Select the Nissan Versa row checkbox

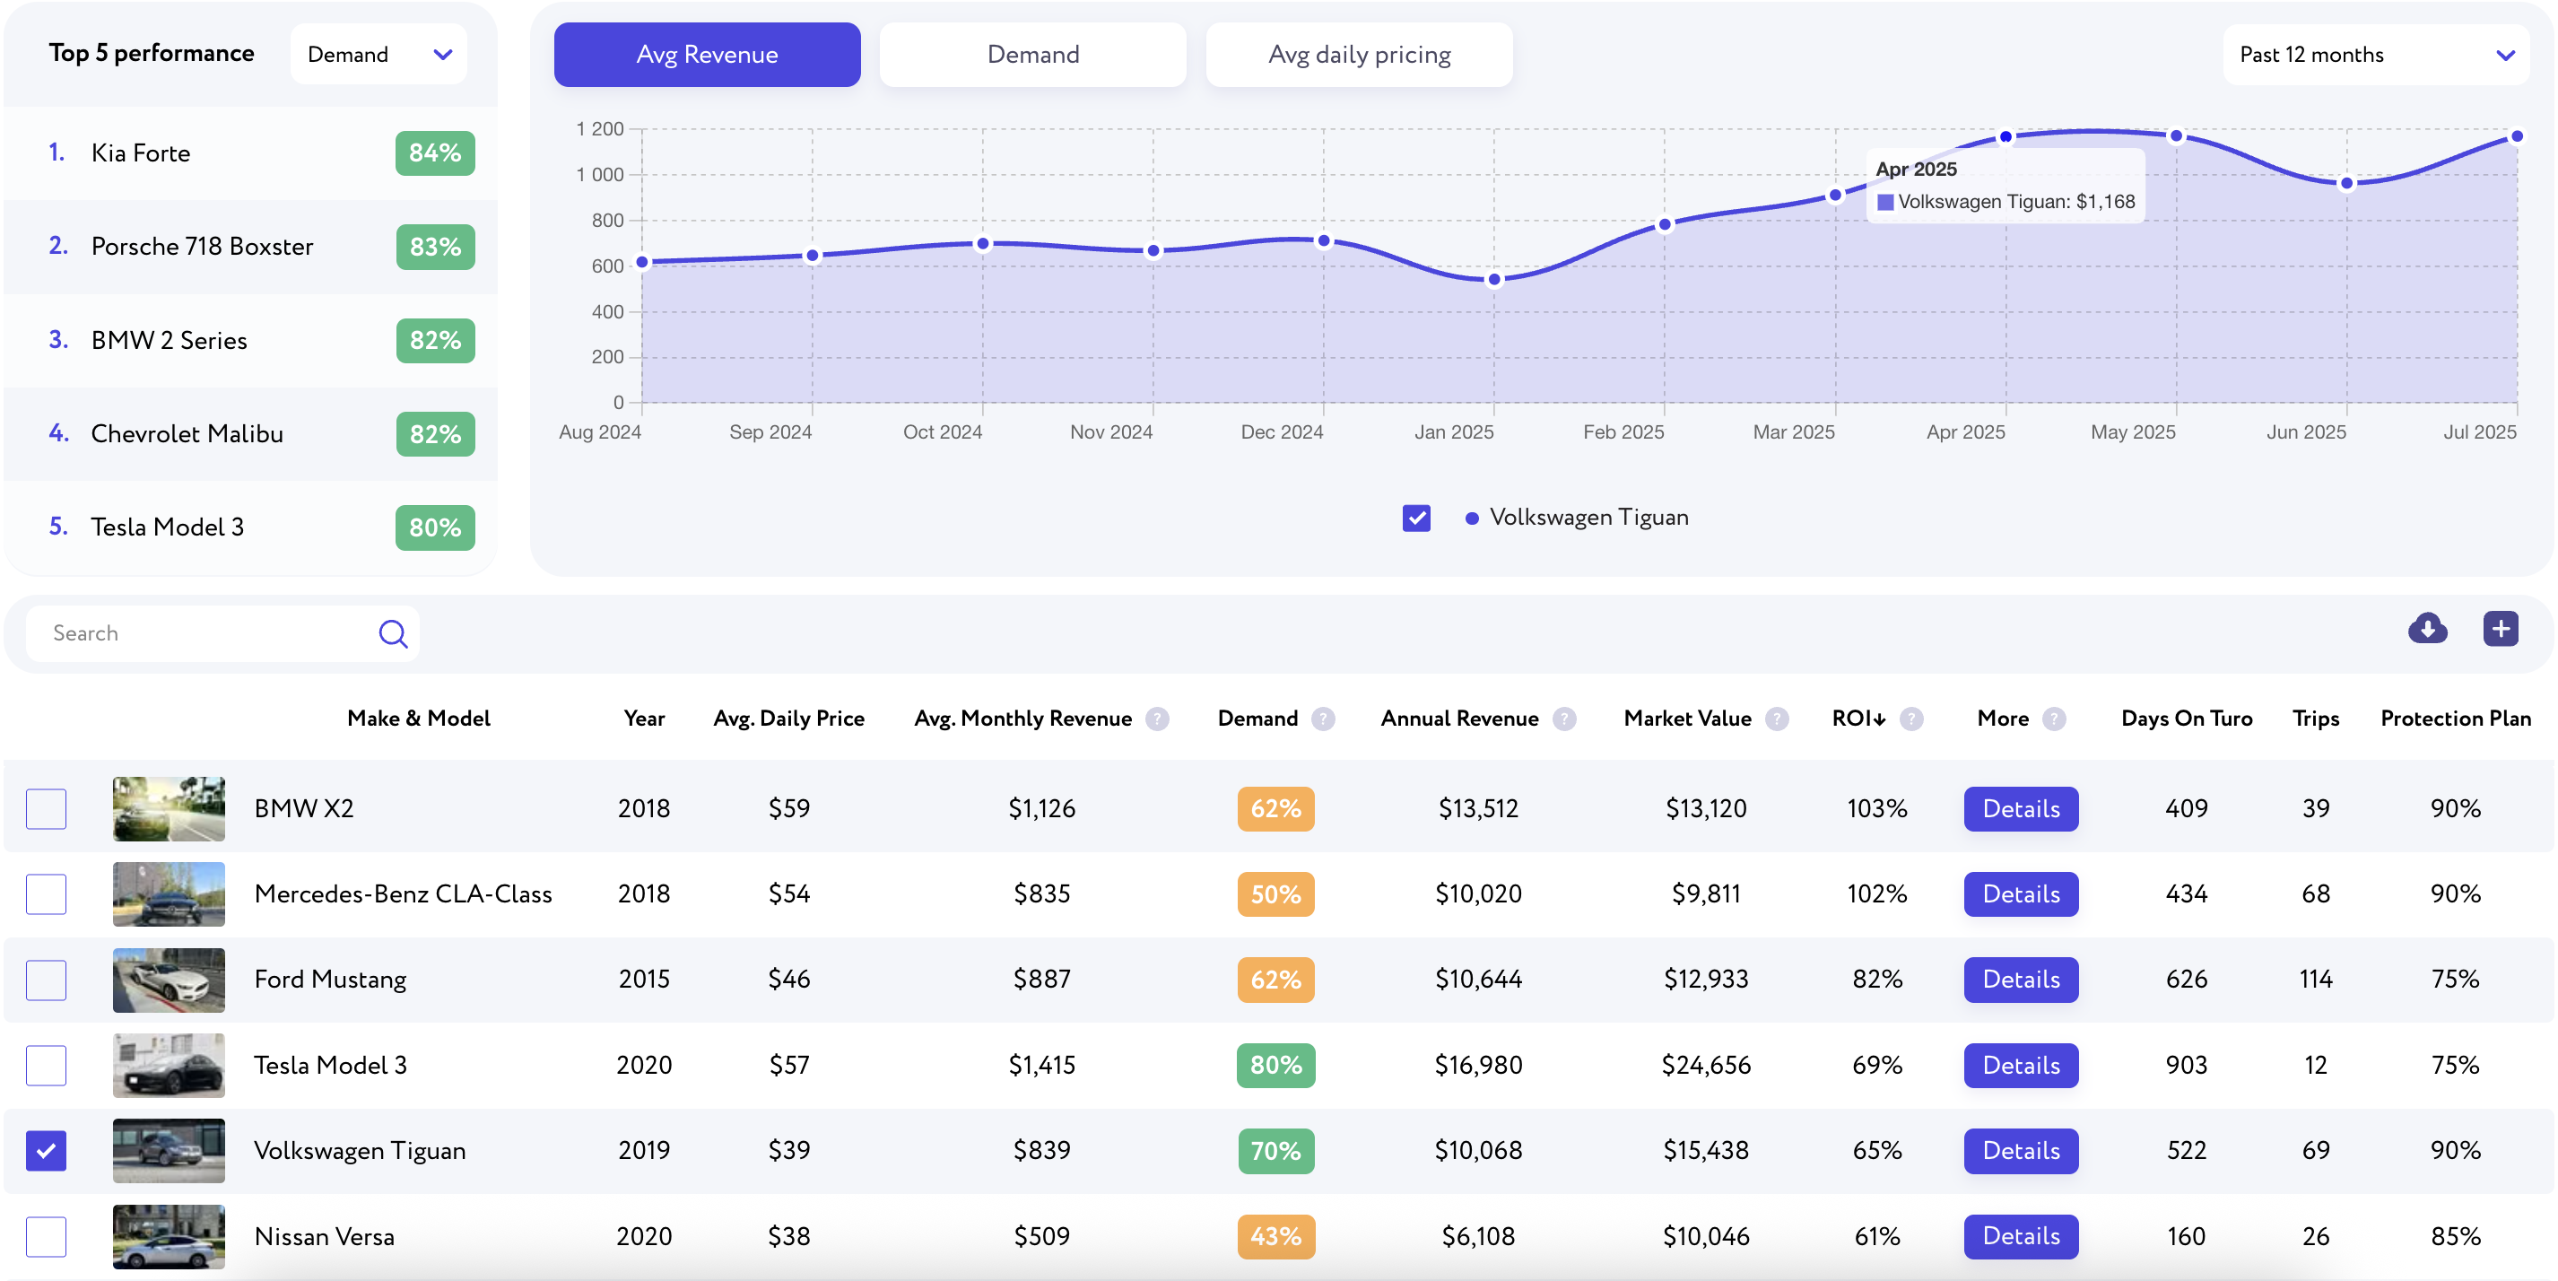pyautogui.click(x=46, y=1236)
